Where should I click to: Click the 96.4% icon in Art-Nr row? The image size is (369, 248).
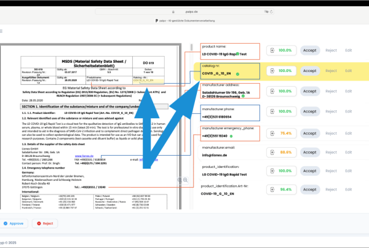pos(272,190)
